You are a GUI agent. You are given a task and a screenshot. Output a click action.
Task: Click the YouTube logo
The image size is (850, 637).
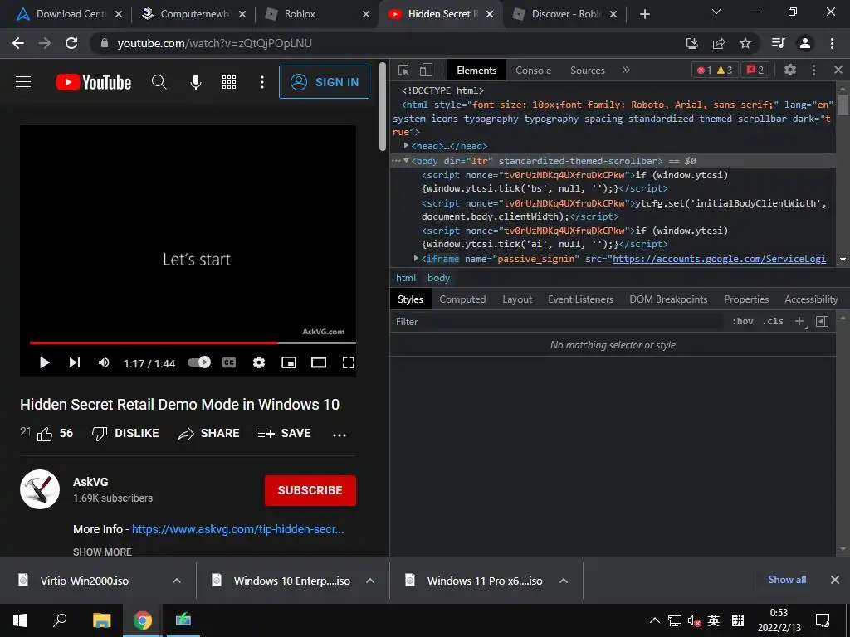tap(94, 82)
